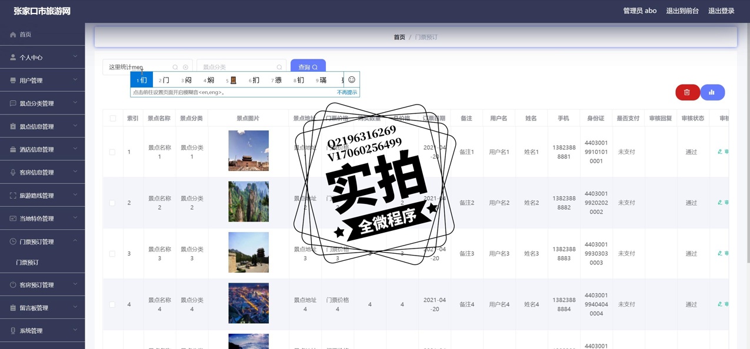Click the emoji smiley icon in IME bar
This screenshot has height=349, width=750.
tap(352, 80)
